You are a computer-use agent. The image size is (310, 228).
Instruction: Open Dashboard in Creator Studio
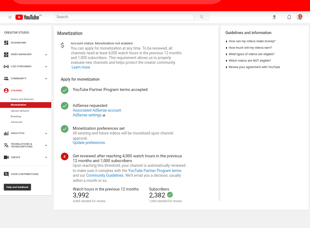point(19,43)
